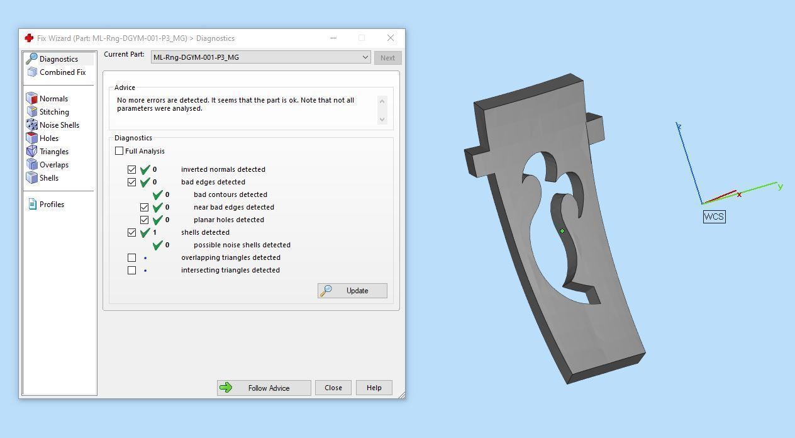This screenshot has height=438, width=795.
Task: Uncheck the planar holes detected checkbox
Action: (x=144, y=220)
